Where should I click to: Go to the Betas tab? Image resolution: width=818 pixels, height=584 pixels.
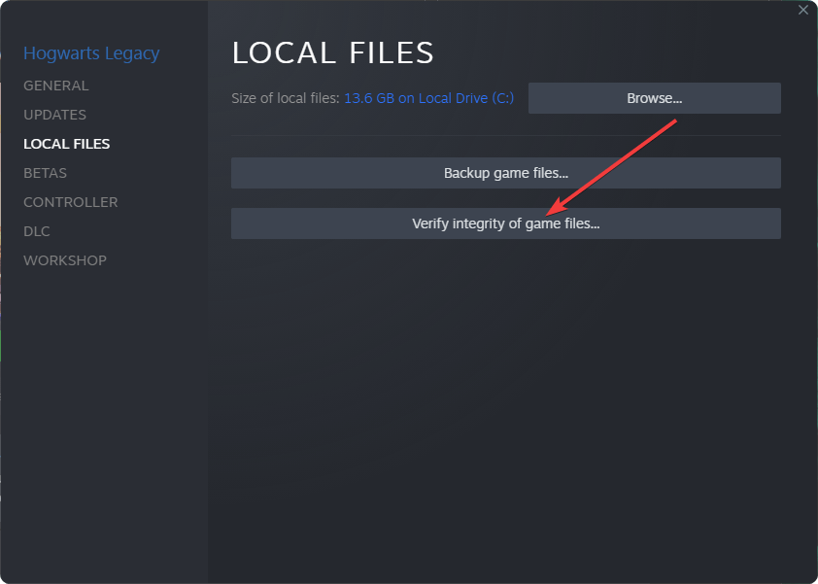[45, 173]
